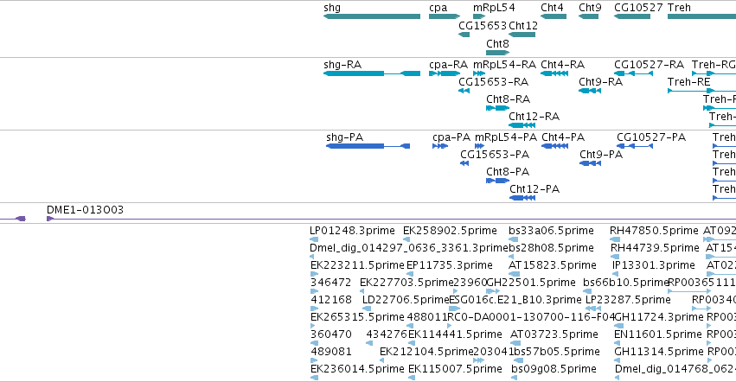736x382 pixels.
Task: Open the CG10527 gene feature
Action: [632, 16]
